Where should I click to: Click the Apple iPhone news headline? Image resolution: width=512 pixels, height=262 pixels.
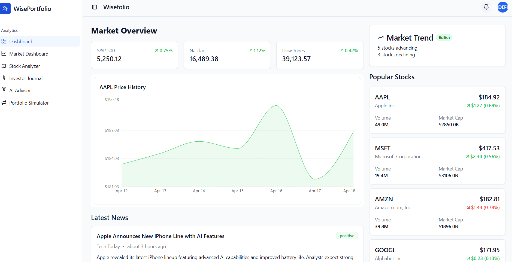tap(160, 236)
